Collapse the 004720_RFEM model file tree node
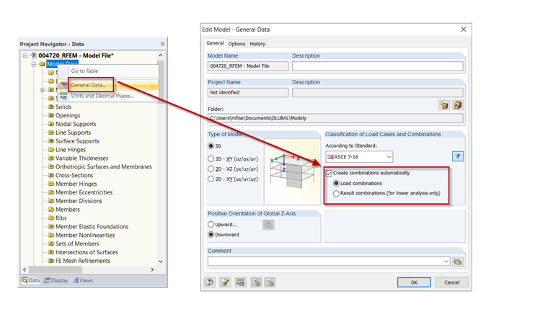The image size is (548, 327). [x=25, y=55]
